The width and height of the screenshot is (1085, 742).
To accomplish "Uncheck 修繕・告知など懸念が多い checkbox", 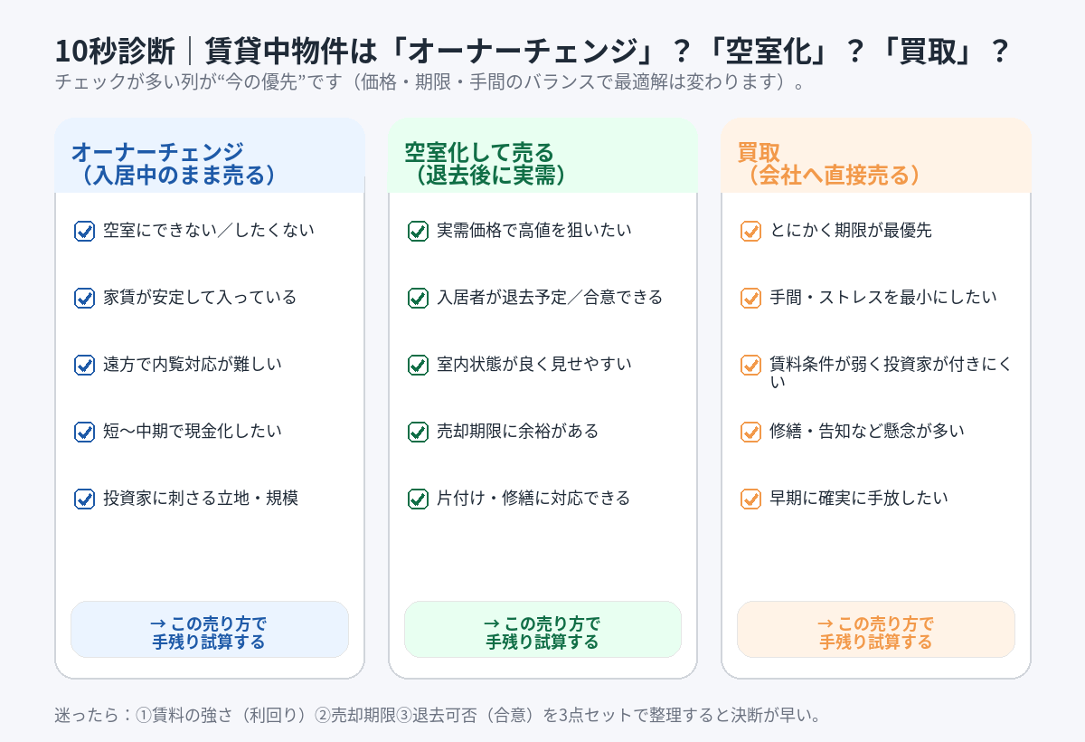I will pos(750,433).
